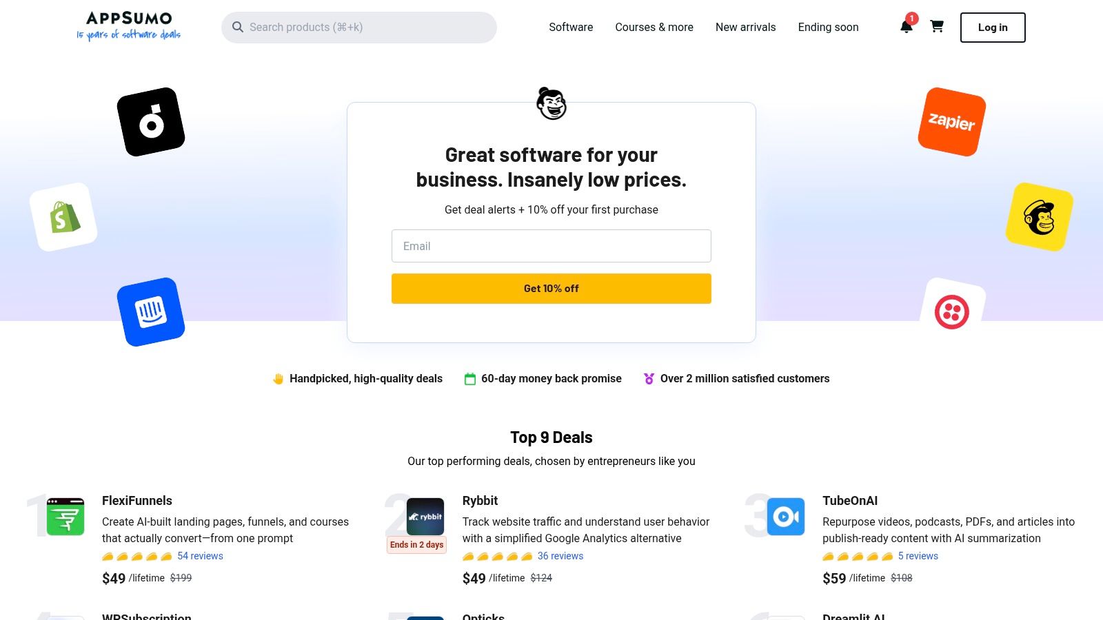Click the notification bell icon
Image resolution: width=1103 pixels, height=620 pixels.
coord(906,28)
